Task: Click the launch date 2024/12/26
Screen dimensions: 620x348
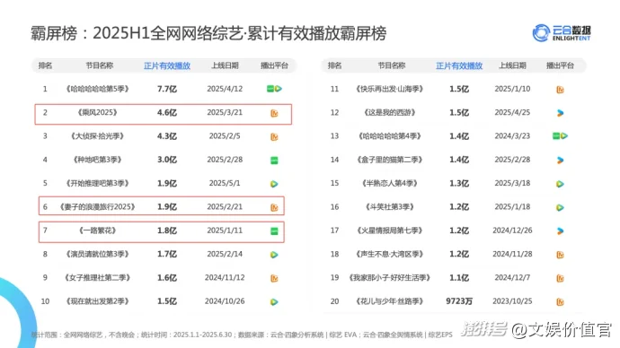Action: tap(512, 231)
